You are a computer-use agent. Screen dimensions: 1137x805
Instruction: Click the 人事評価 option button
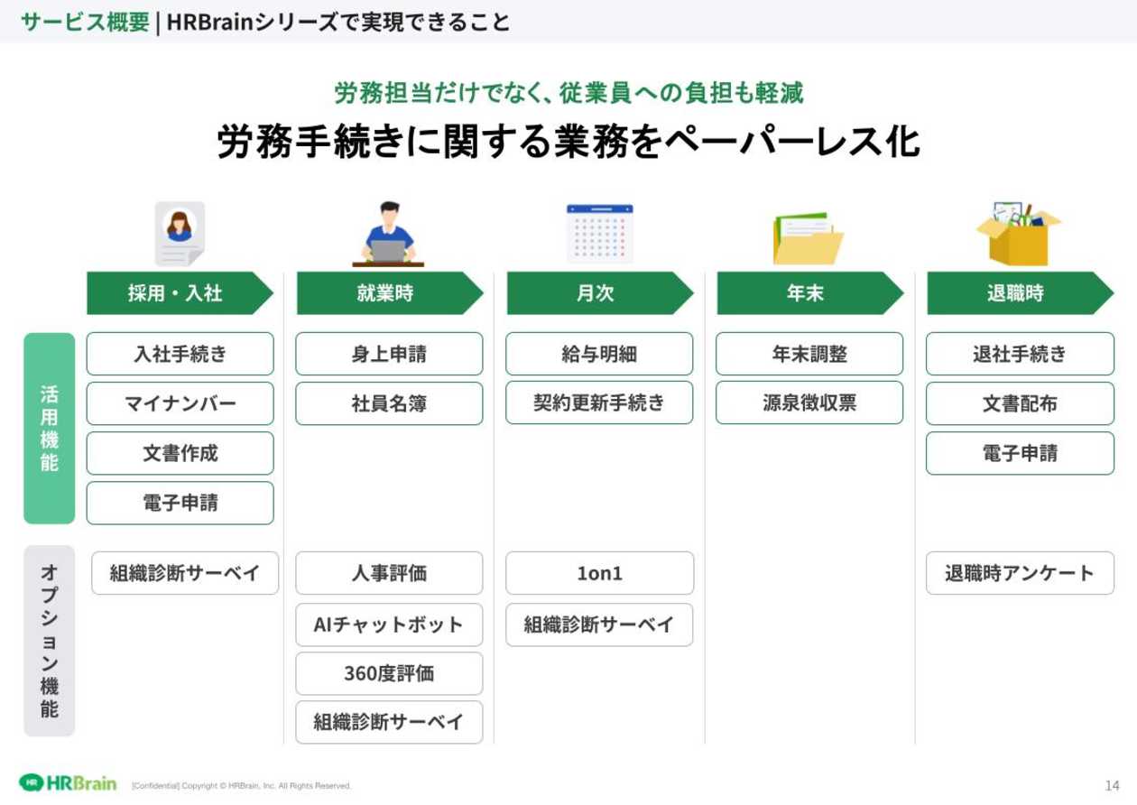tap(389, 573)
